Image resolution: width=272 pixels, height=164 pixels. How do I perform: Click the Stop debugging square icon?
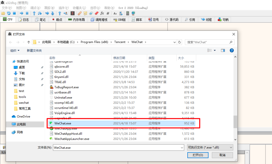pos(14,13)
